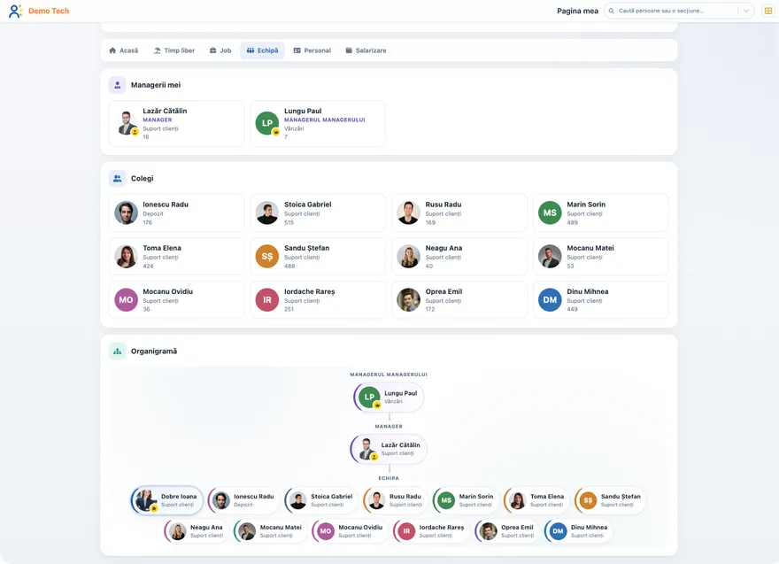This screenshot has height=564, width=779.
Task: Click the MO avatar in the org chart
Action: [326, 531]
